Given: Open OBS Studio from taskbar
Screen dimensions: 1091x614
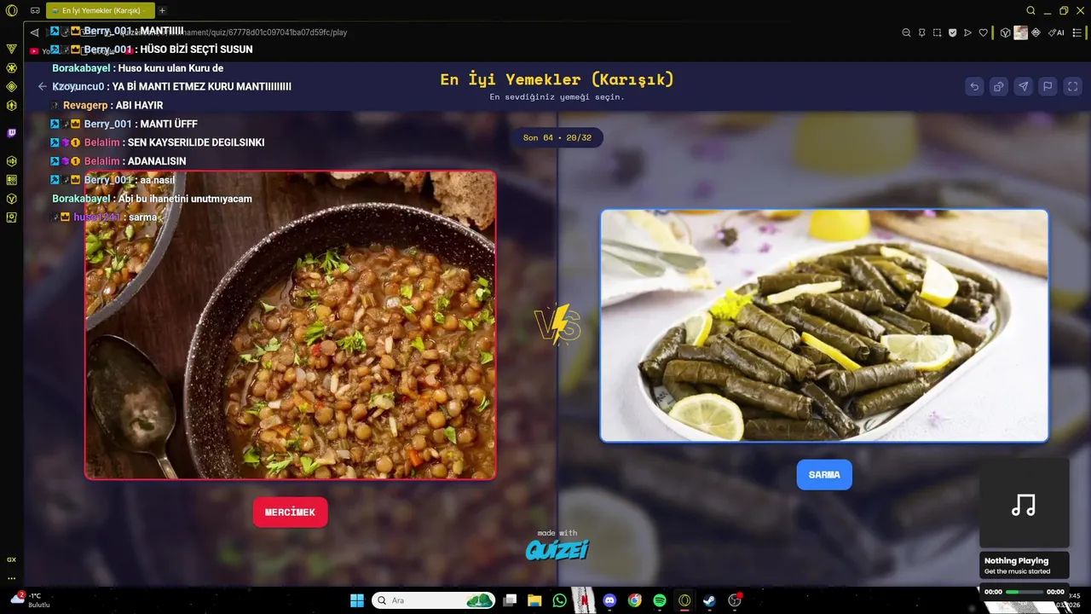Looking at the screenshot, I should [x=735, y=600].
